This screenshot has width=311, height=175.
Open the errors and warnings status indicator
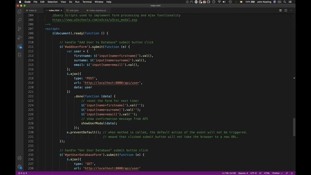point(22,173)
